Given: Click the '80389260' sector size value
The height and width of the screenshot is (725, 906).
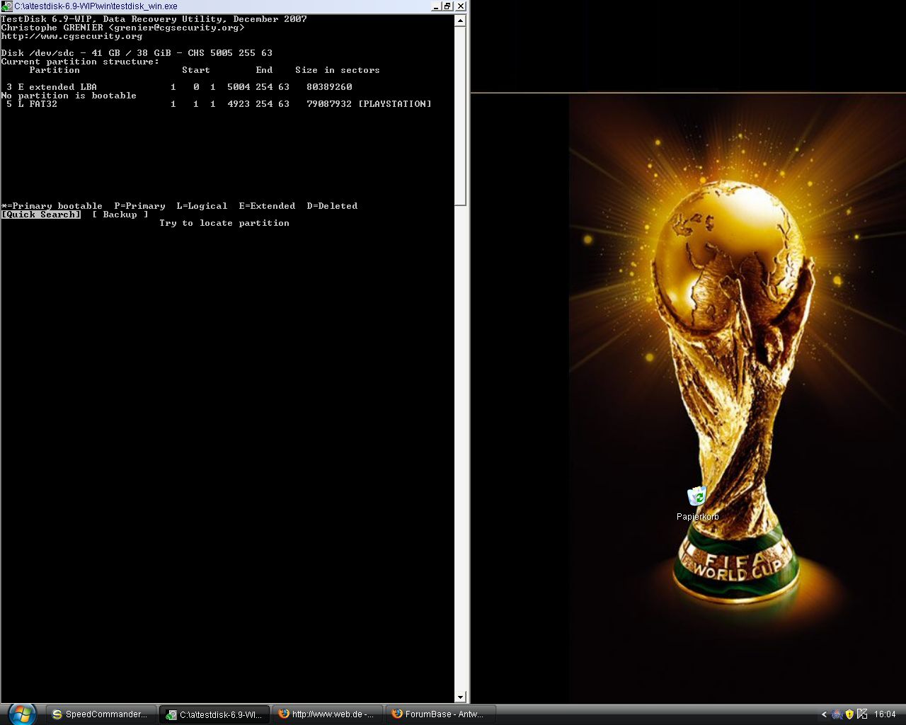Looking at the screenshot, I should [329, 87].
